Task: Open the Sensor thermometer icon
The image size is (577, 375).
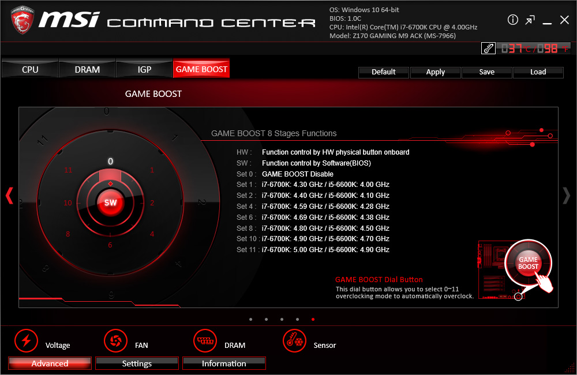Action: click(x=294, y=341)
